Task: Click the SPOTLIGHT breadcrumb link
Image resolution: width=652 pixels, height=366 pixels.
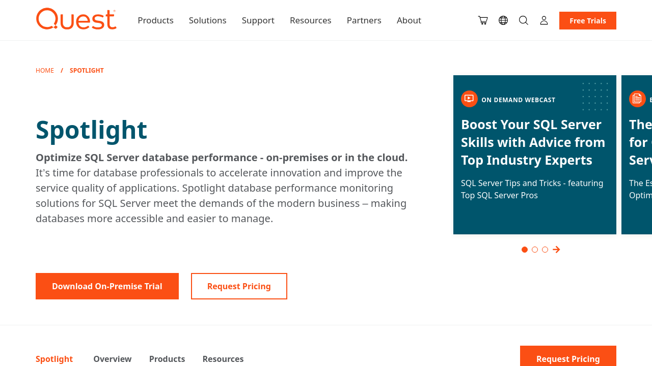Action: coord(87,71)
